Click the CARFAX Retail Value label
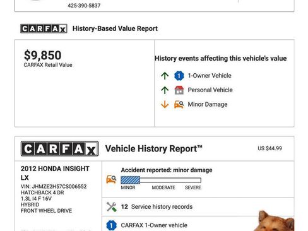308x231 pixels. (x=48, y=65)
